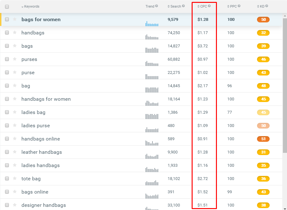287x210 pixels.
Task: Sort table by PPC column
Action: click(x=232, y=6)
